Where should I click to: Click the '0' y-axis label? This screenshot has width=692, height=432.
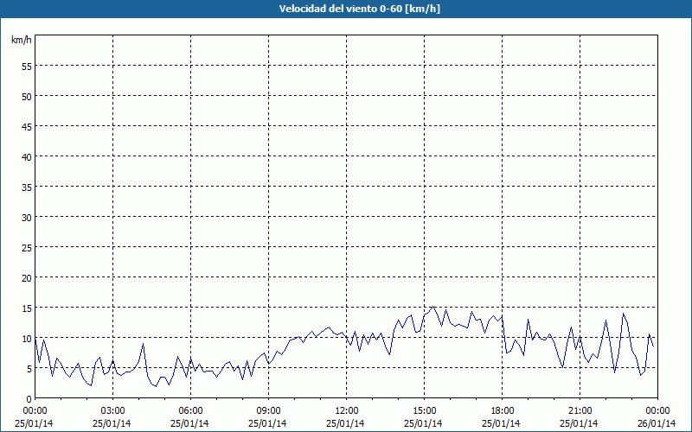coord(29,399)
